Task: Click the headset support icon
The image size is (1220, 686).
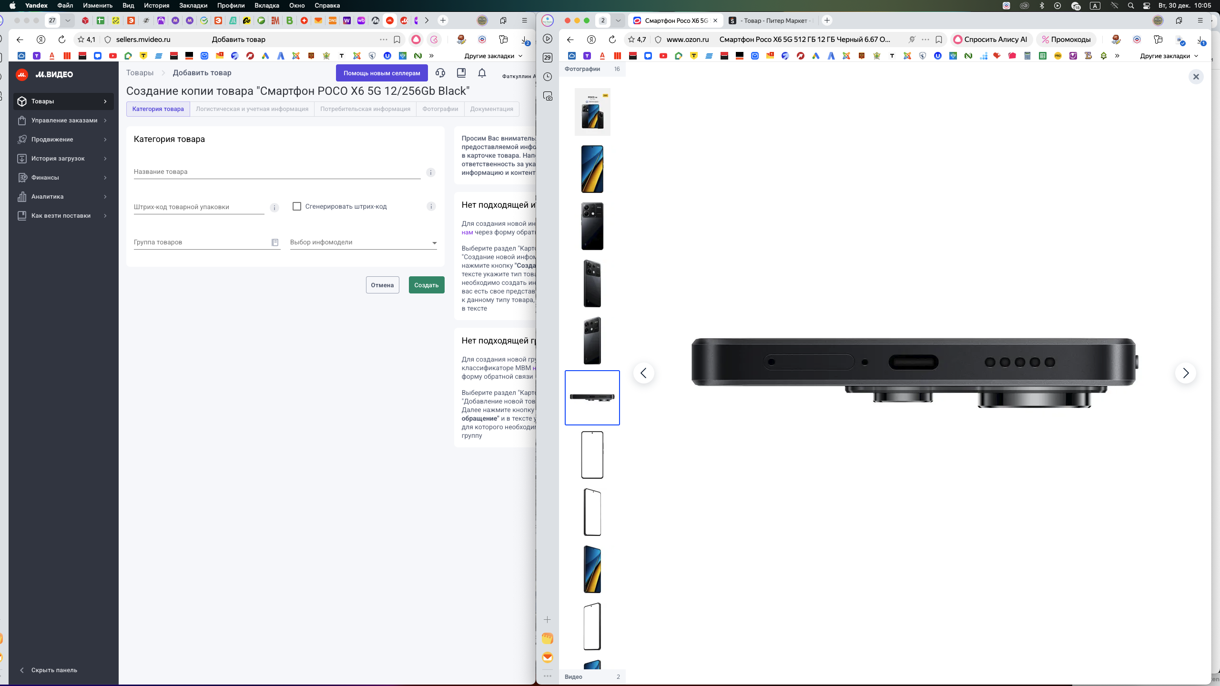Action: (440, 73)
